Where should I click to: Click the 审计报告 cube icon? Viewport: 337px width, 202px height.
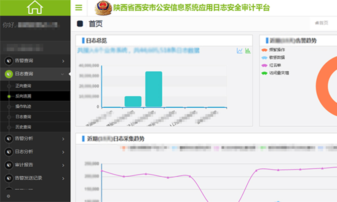pos(8,165)
